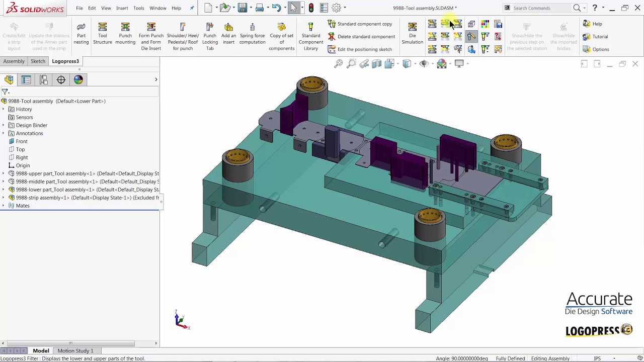The width and height of the screenshot is (644, 362).
Task: Click the Section View icon
Action: click(x=377, y=63)
